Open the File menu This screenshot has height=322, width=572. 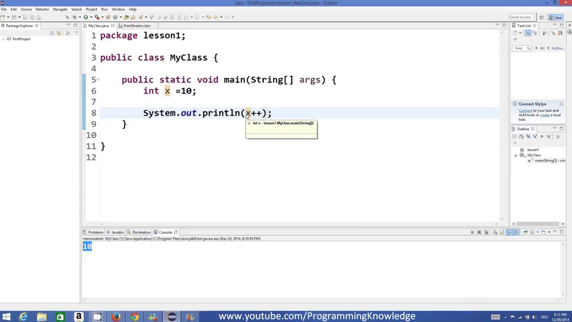4,9
